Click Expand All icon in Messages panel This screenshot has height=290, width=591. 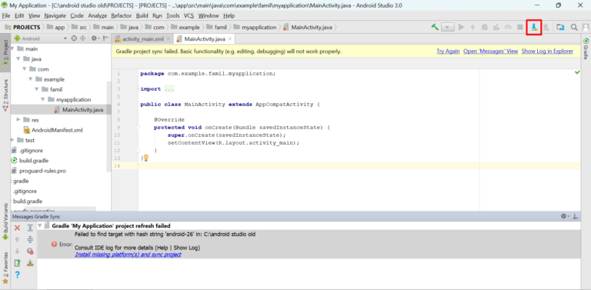[30, 228]
